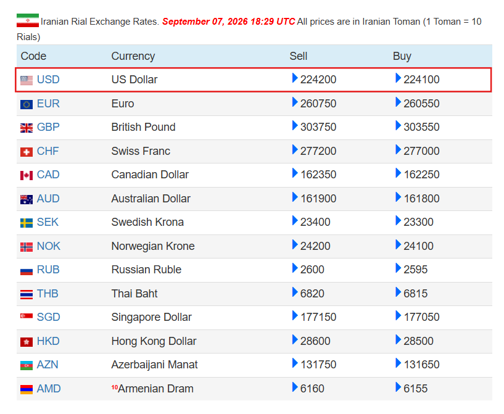Click the Thai flag icon
The image size is (504, 414).
[27, 294]
